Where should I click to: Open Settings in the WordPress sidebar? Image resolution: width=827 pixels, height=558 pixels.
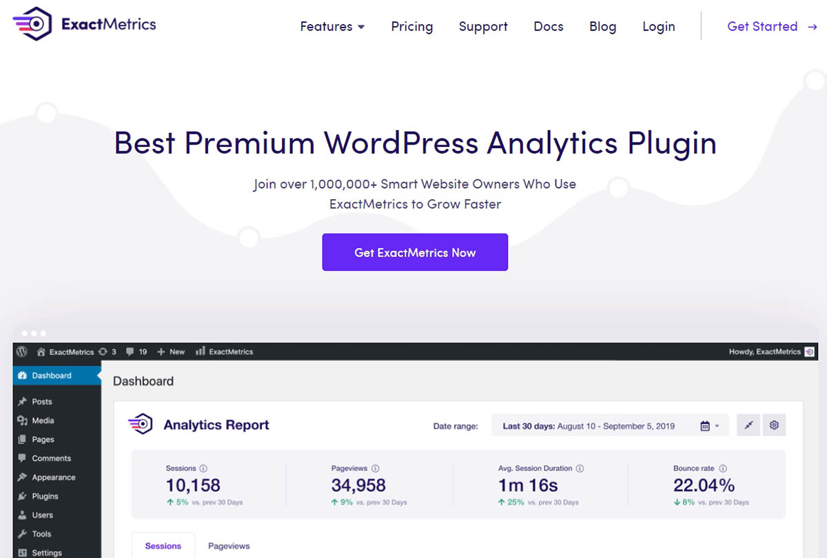47,552
